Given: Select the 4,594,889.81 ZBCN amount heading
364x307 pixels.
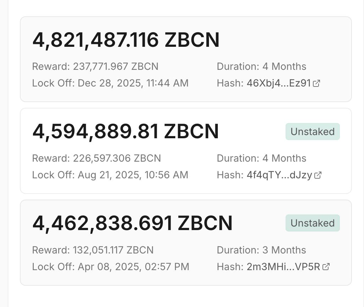Looking at the screenshot, I should pyautogui.click(x=126, y=132).
